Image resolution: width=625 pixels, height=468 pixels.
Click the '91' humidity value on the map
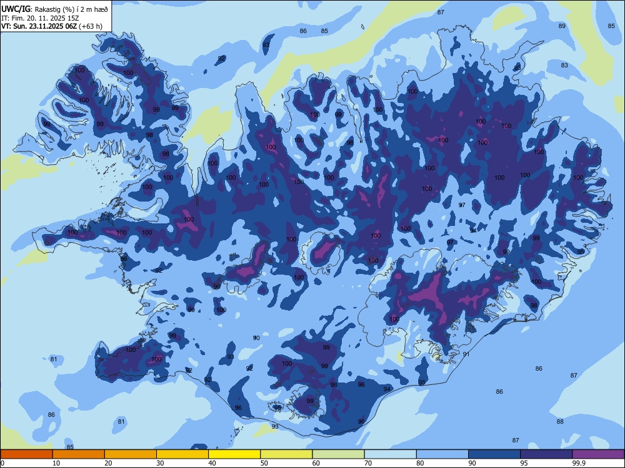[466, 354]
